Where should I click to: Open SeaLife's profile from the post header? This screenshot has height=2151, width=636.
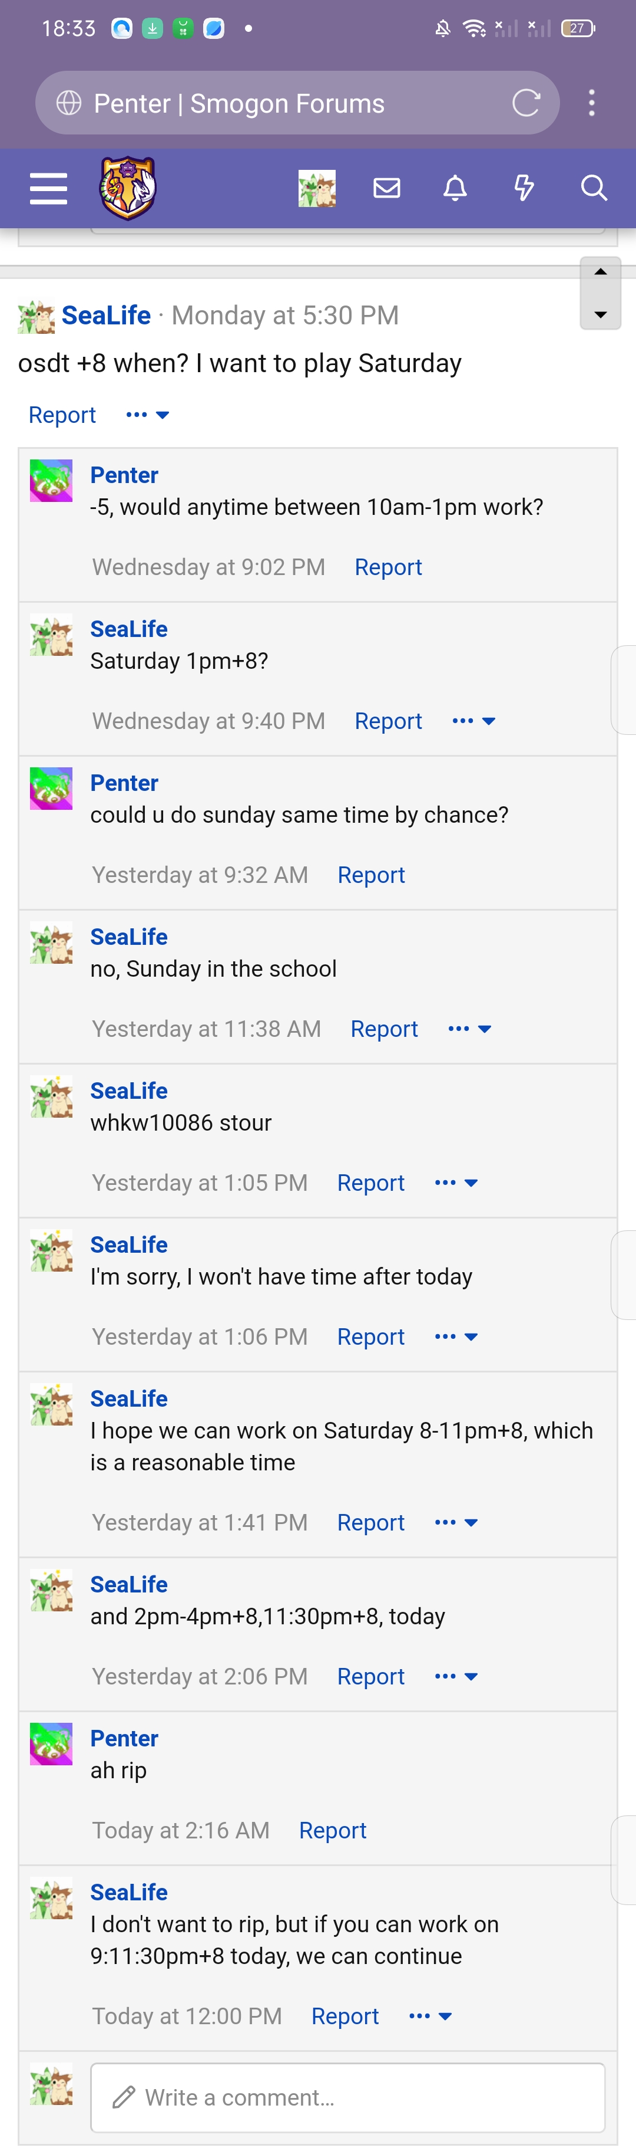click(106, 316)
